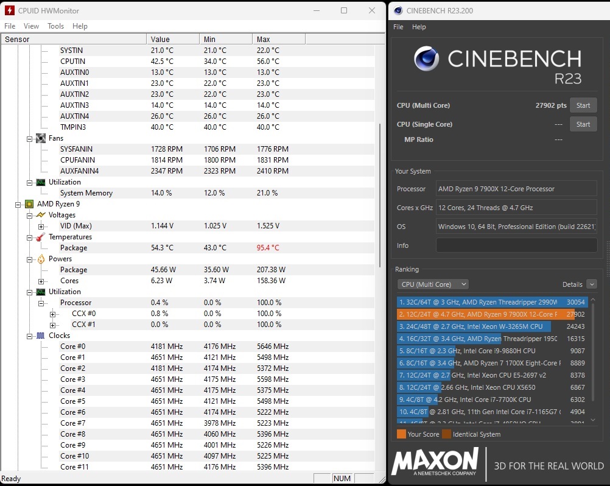Collapse the Powers tree node

point(30,259)
